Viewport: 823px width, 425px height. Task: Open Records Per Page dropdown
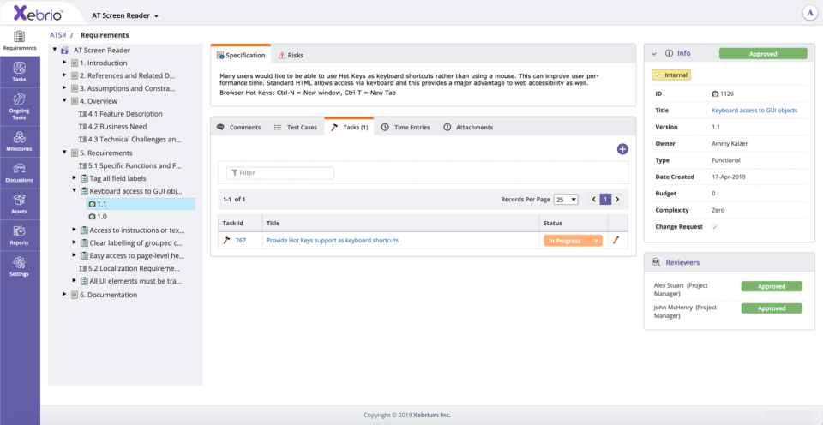point(566,200)
